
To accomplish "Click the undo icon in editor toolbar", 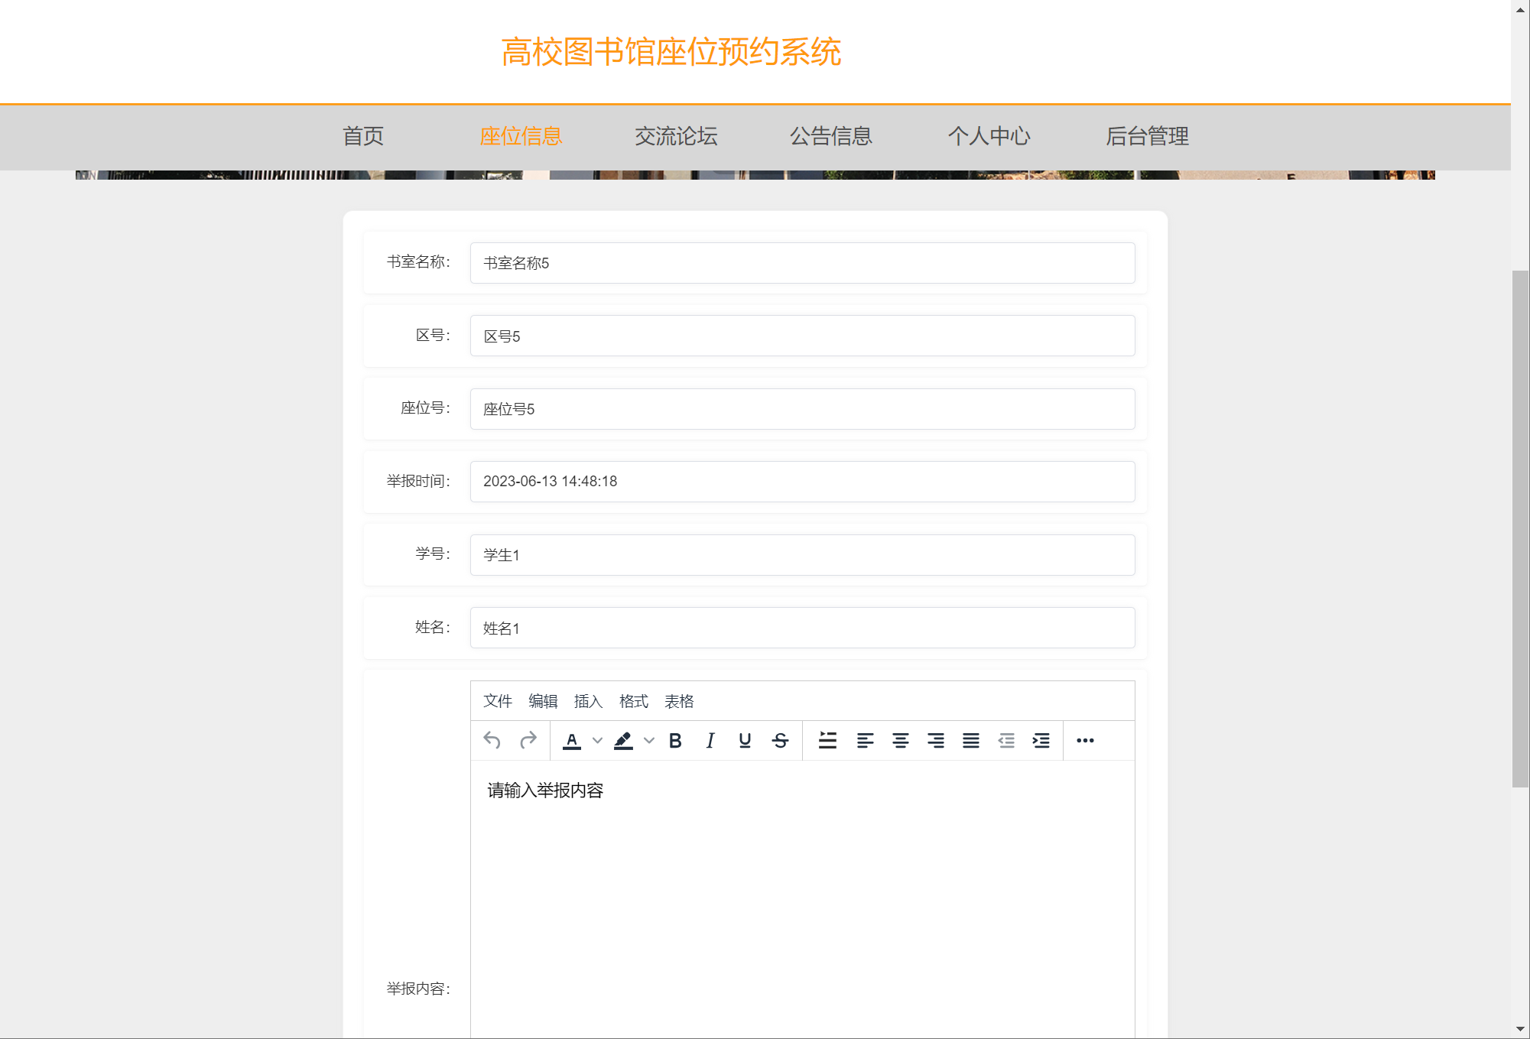I will click(x=492, y=740).
